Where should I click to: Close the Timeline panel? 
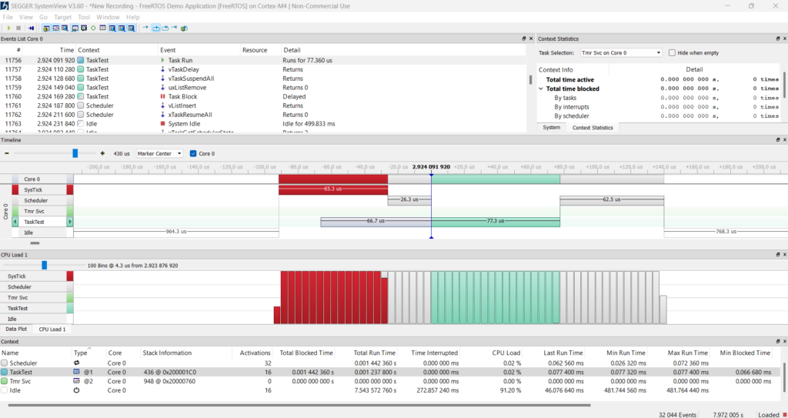click(x=784, y=140)
